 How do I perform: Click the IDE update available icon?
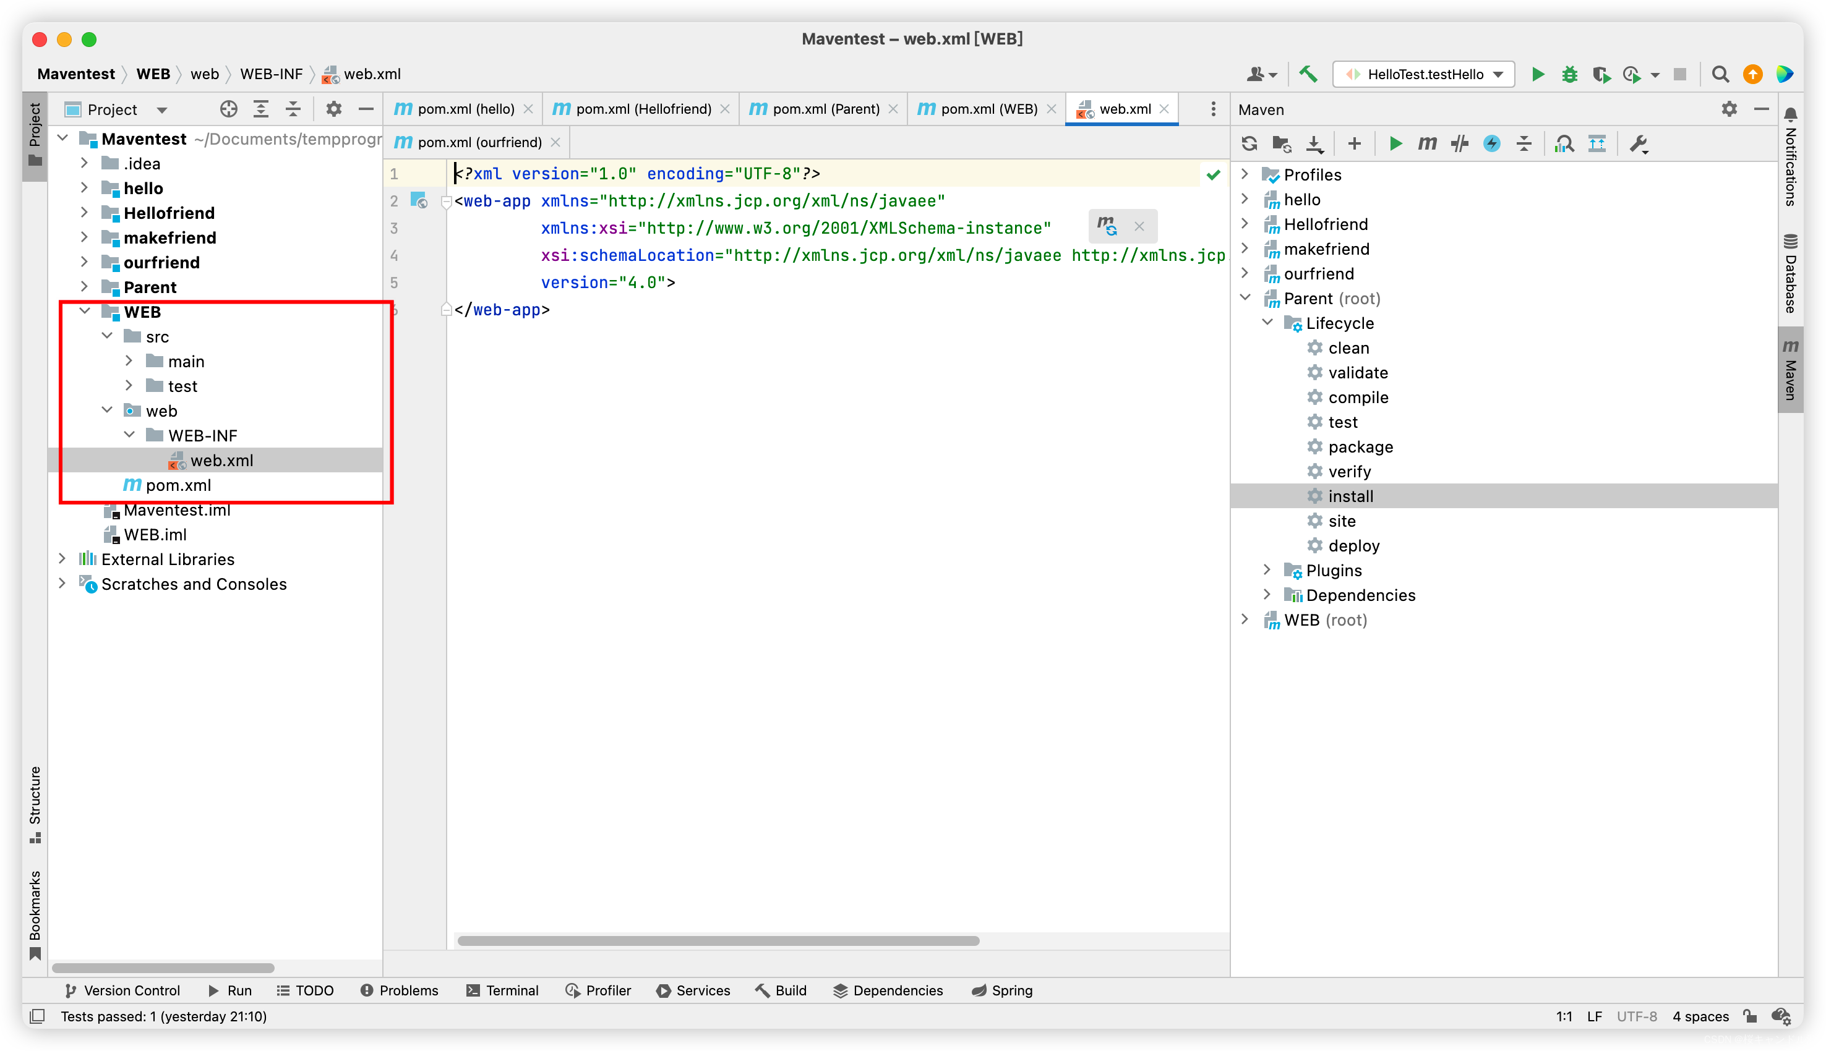pyautogui.click(x=1752, y=74)
